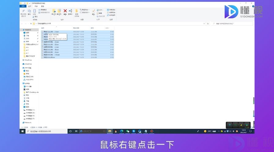Click the Help question mark icon
The height and width of the screenshot is (152, 274).
(x=253, y=6)
